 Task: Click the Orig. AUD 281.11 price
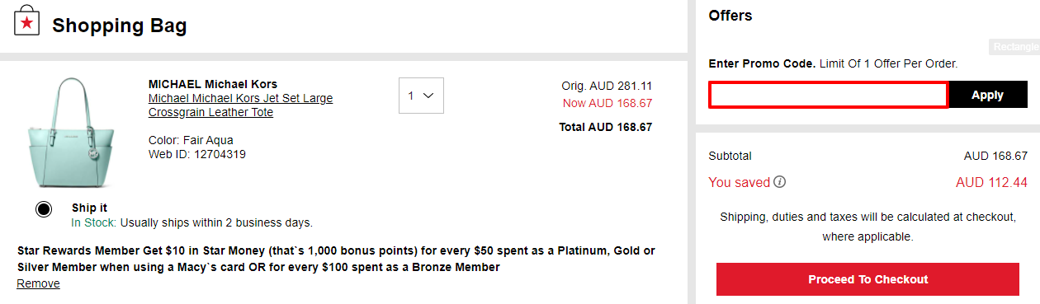tap(607, 86)
